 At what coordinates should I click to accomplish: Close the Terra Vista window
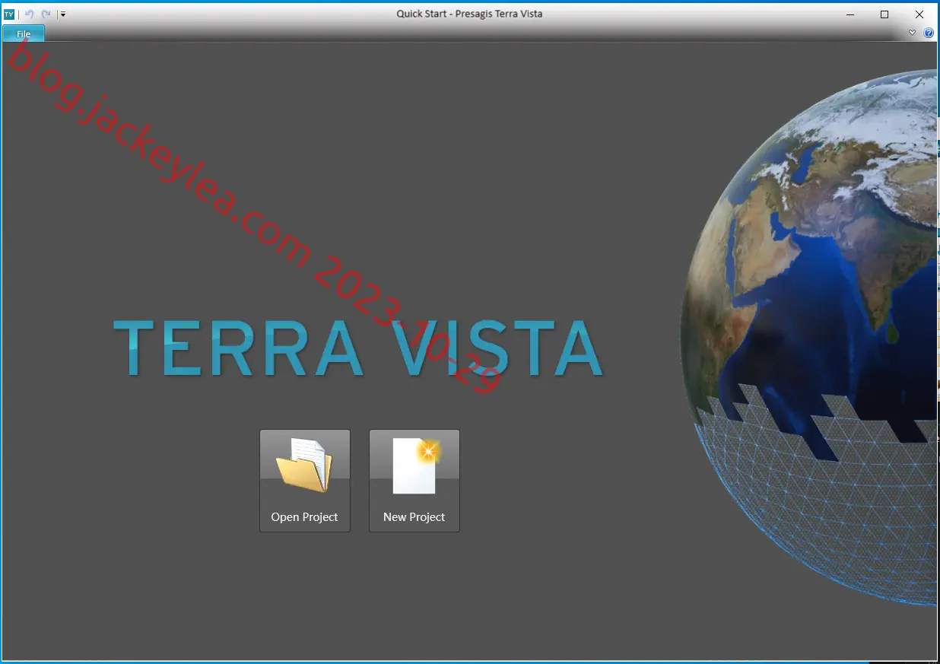point(919,14)
